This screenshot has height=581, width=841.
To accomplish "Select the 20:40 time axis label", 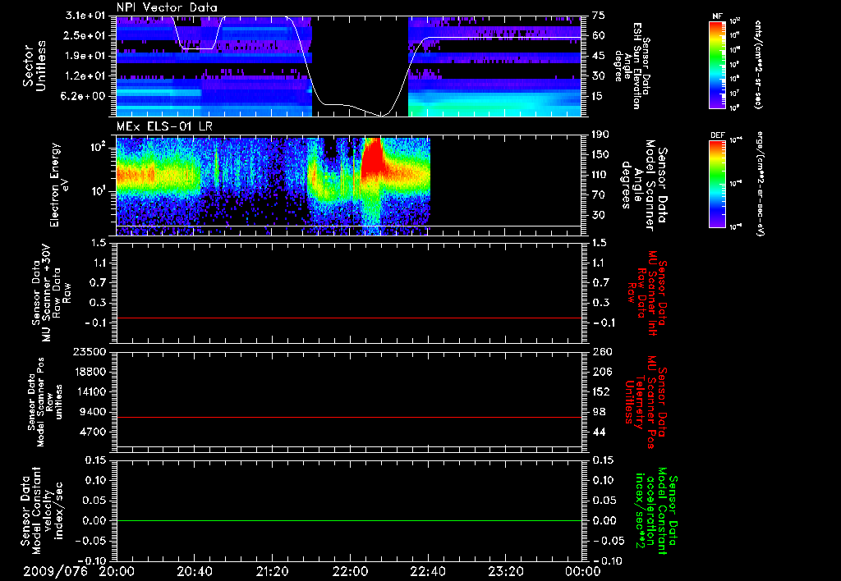I will tap(194, 571).
